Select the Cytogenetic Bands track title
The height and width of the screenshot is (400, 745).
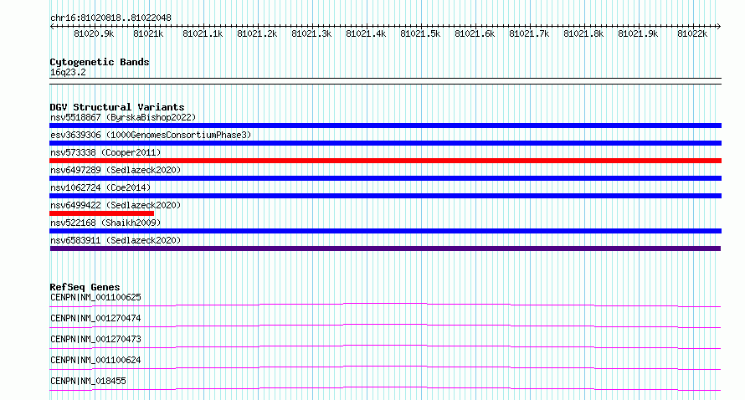[x=100, y=62]
